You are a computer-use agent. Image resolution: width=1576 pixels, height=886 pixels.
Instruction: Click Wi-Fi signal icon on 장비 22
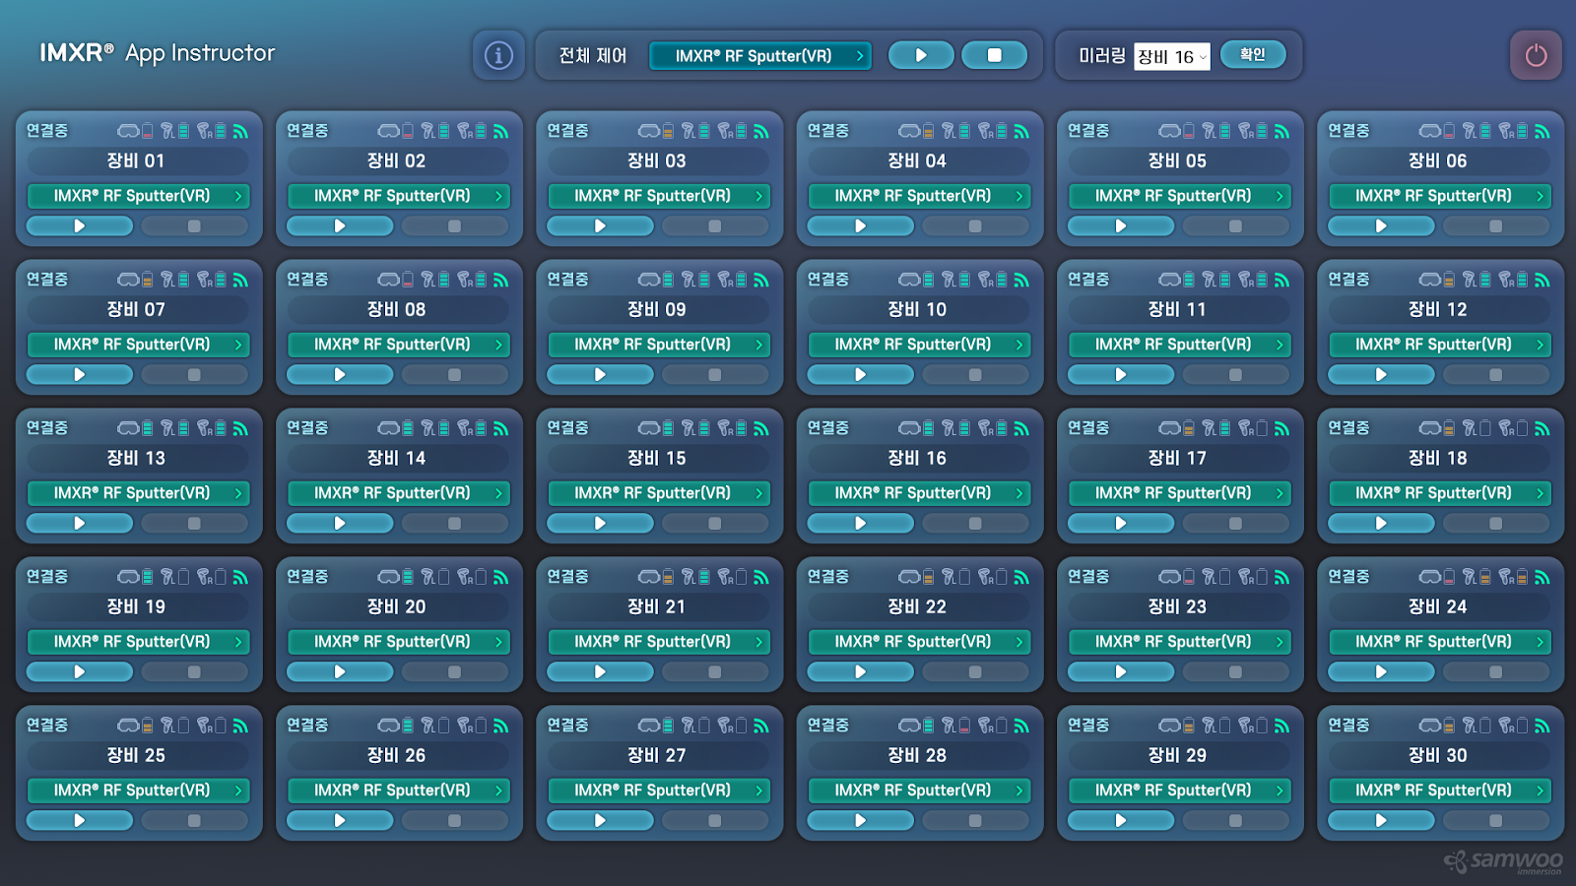pos(1021,577)
